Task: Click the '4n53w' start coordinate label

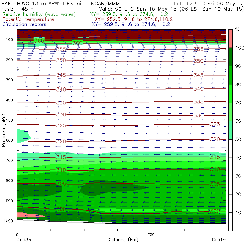Action: coord(24,240)
